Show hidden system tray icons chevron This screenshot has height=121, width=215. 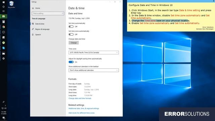[x=5, y=106]
